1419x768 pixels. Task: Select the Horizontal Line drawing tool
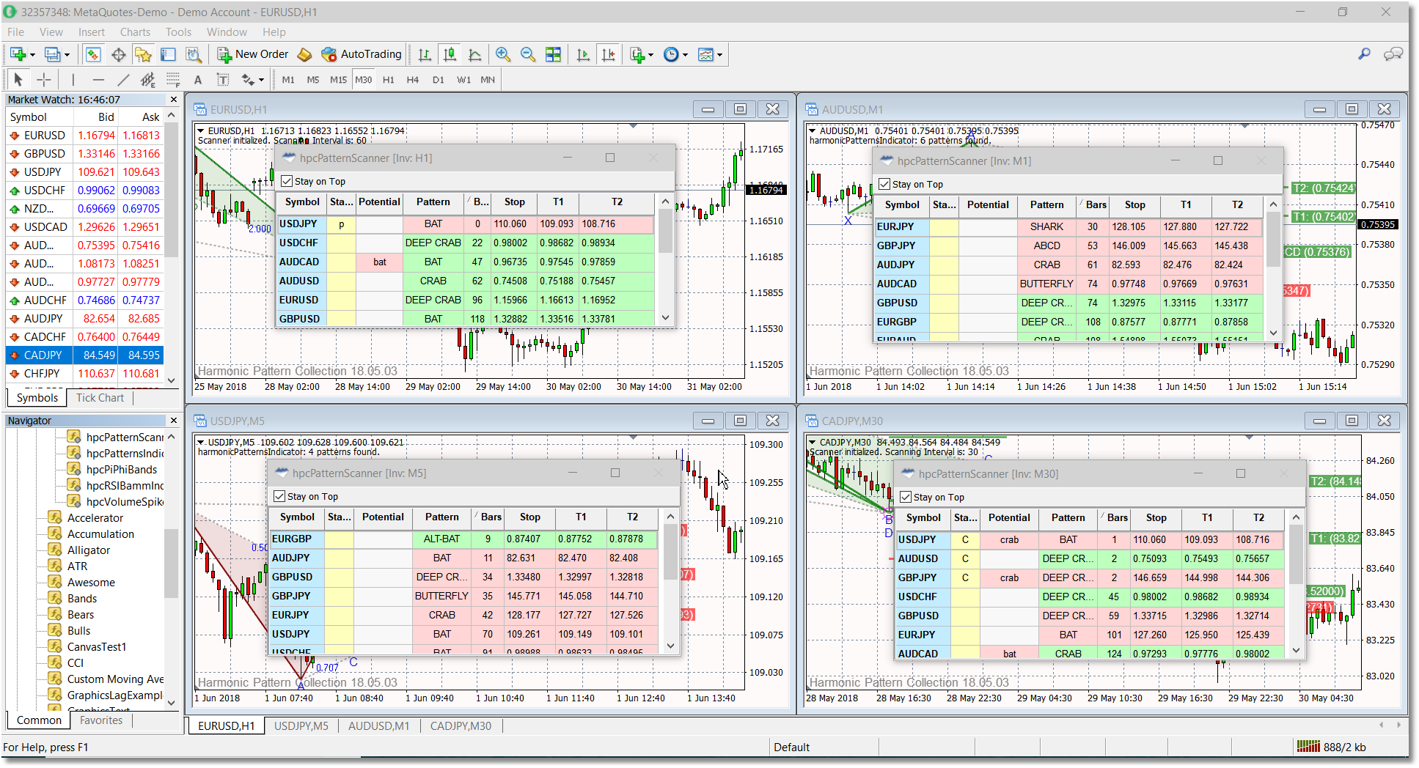98,80
